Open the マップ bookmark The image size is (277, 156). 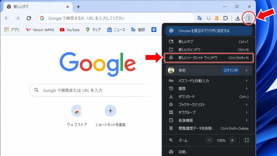click(x=93, y=30)
